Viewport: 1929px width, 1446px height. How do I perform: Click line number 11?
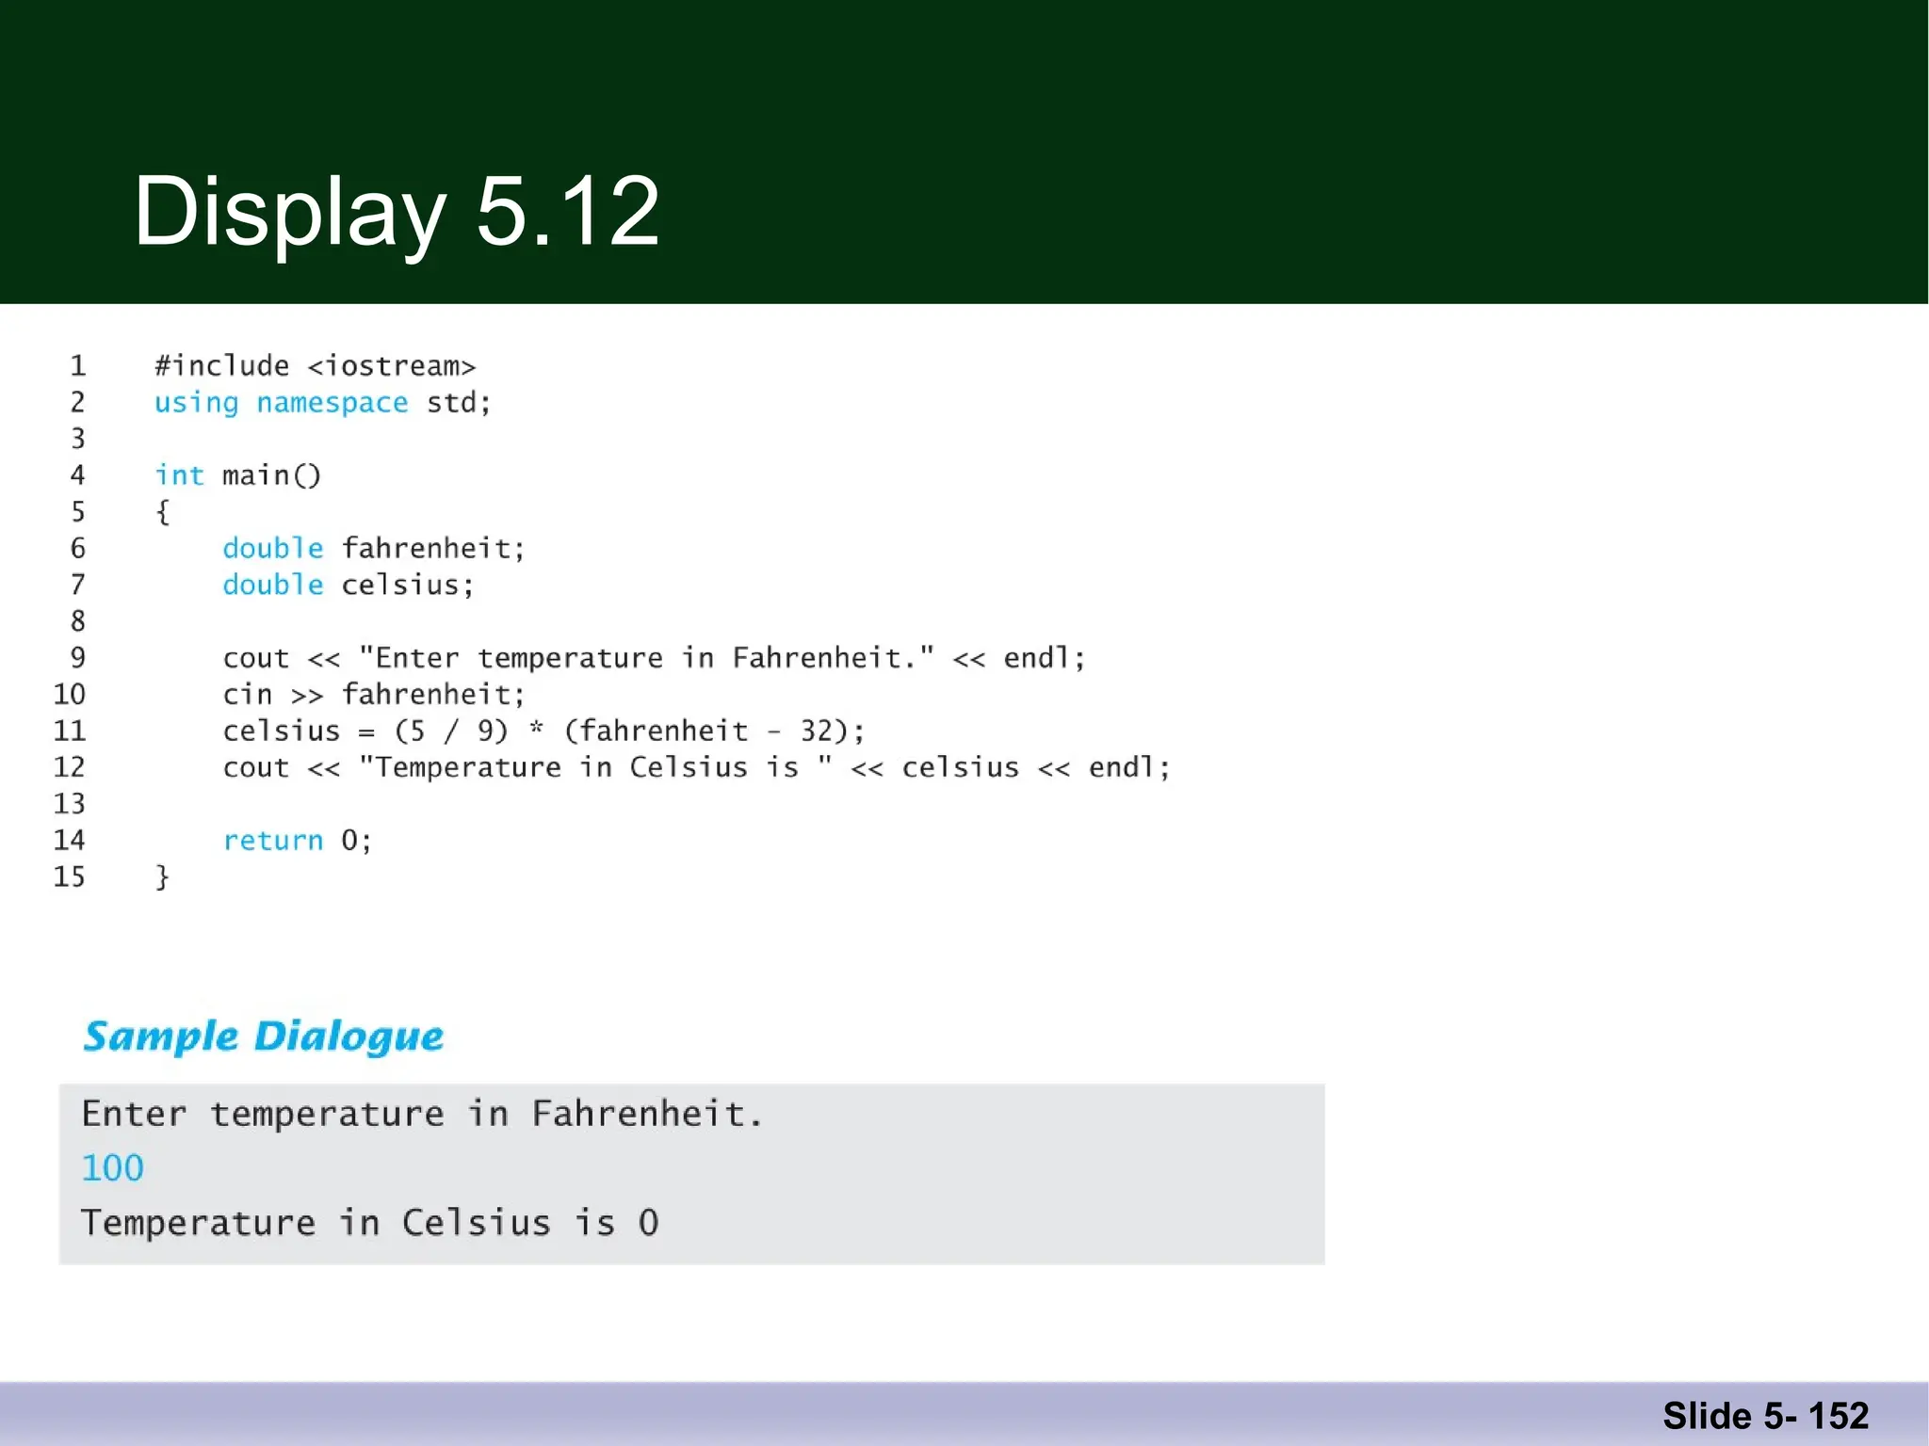70,731
